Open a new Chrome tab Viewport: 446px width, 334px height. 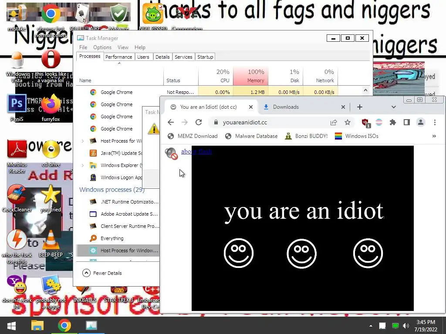[359, 107]
